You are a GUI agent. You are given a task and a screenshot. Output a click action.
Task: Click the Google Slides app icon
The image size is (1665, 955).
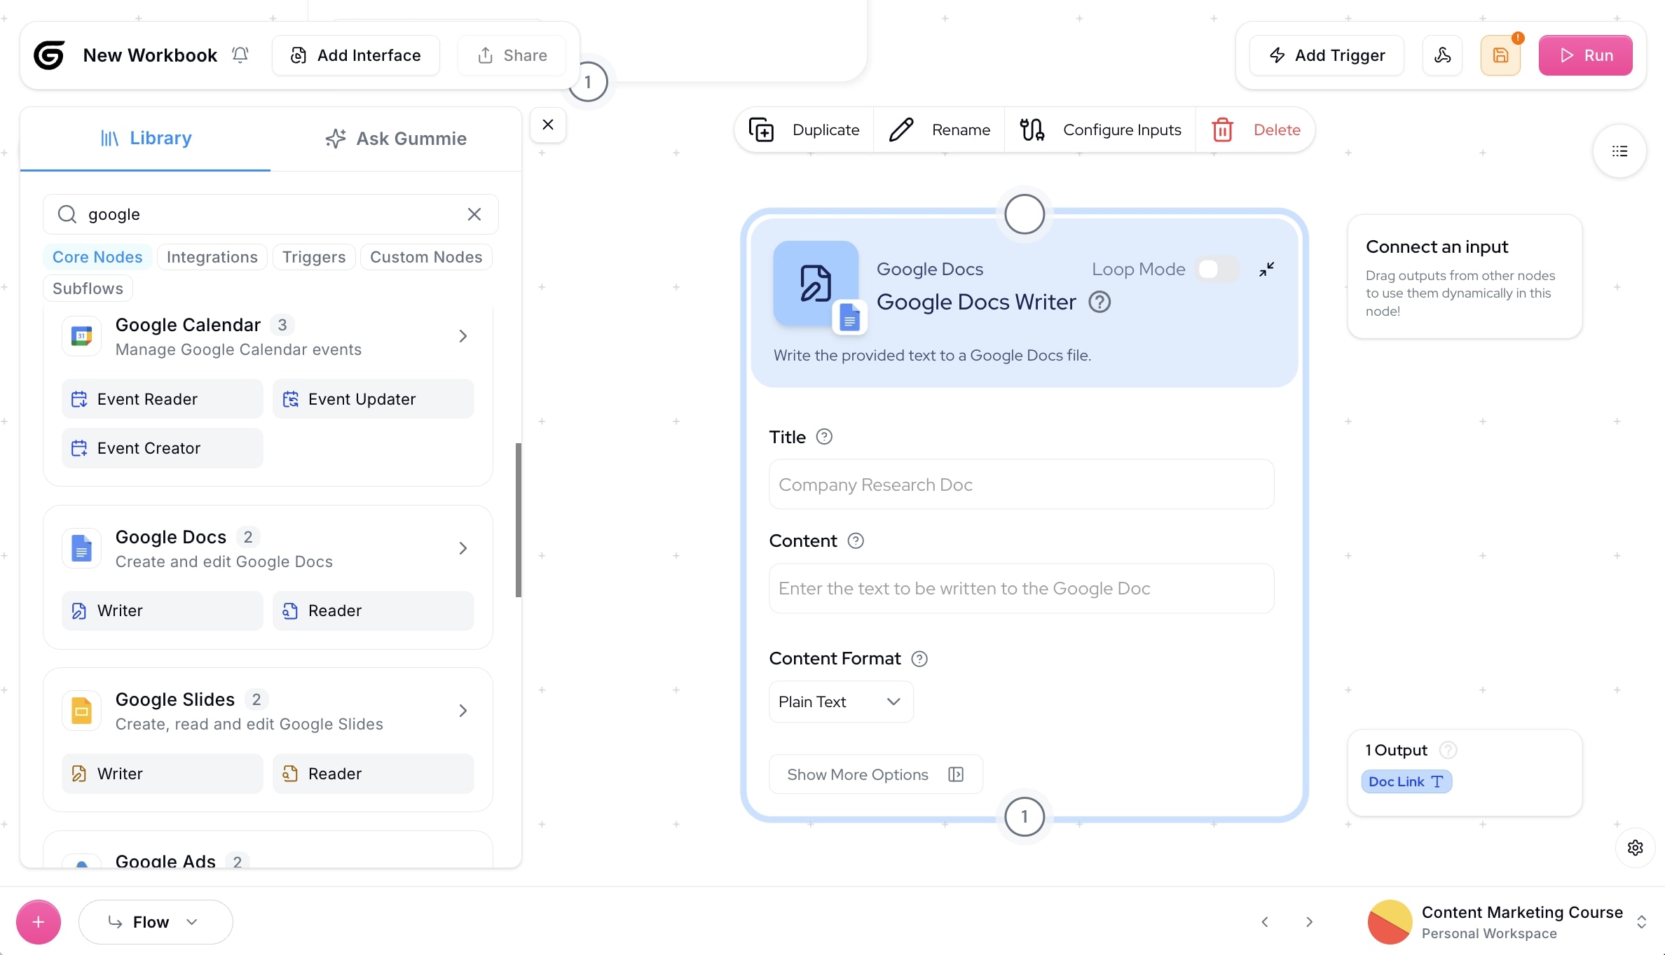coord(82,711)
